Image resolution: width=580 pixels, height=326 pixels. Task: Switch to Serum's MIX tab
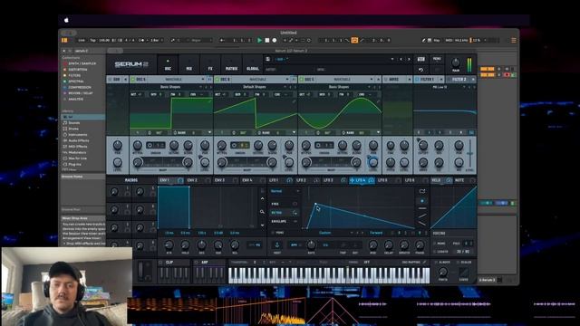point(189,64)
